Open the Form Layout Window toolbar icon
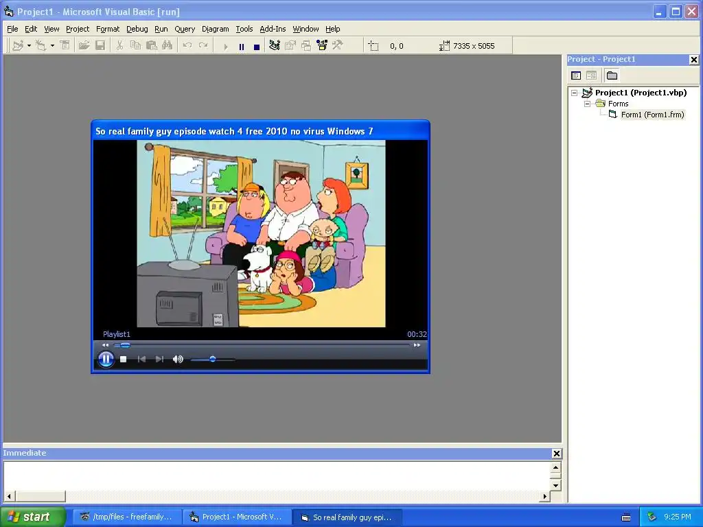 [306, 46]
